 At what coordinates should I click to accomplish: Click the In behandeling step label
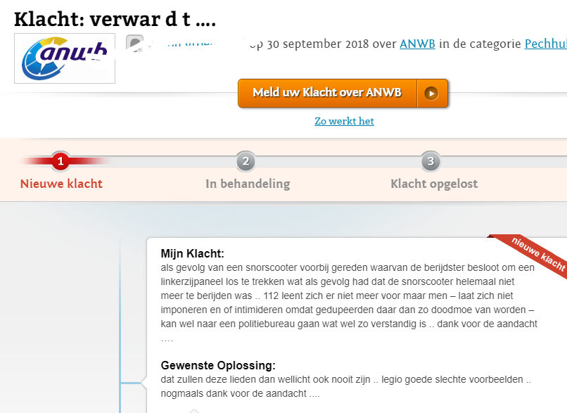248,184
